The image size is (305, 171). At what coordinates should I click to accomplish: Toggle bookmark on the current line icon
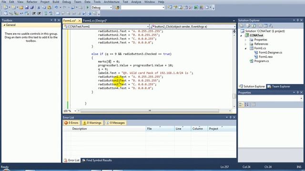(58, 13)
